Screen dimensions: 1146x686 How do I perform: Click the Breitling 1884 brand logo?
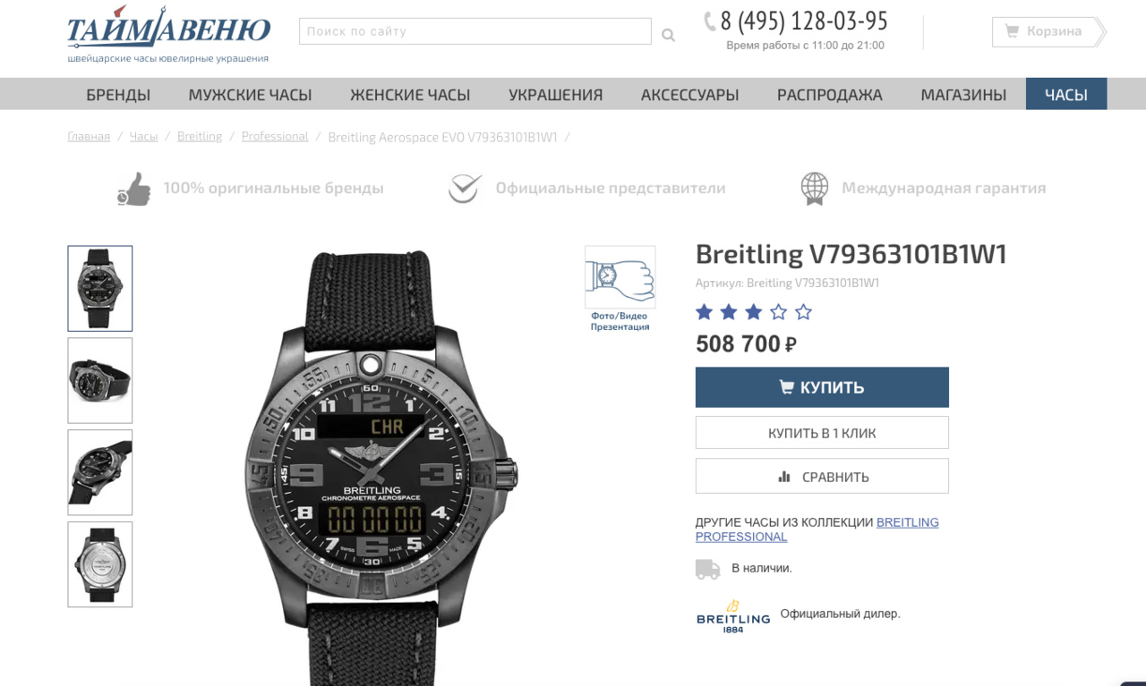pos(733,616)
